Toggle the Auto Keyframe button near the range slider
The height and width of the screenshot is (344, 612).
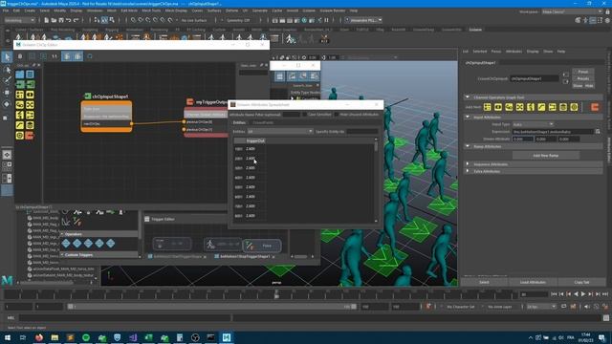pos(428,307)
